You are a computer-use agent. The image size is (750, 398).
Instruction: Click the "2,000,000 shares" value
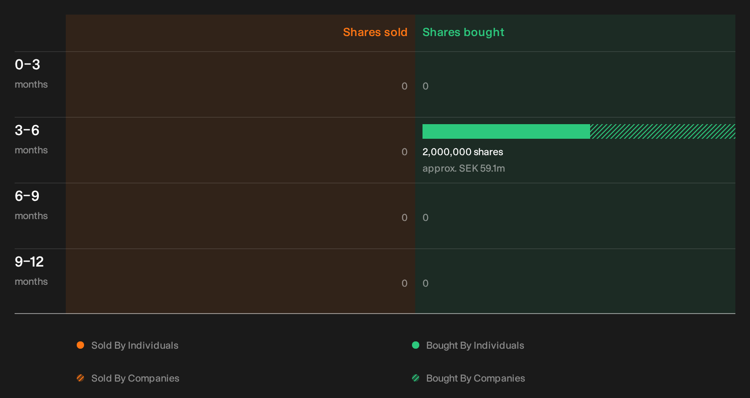coord(463,152)
